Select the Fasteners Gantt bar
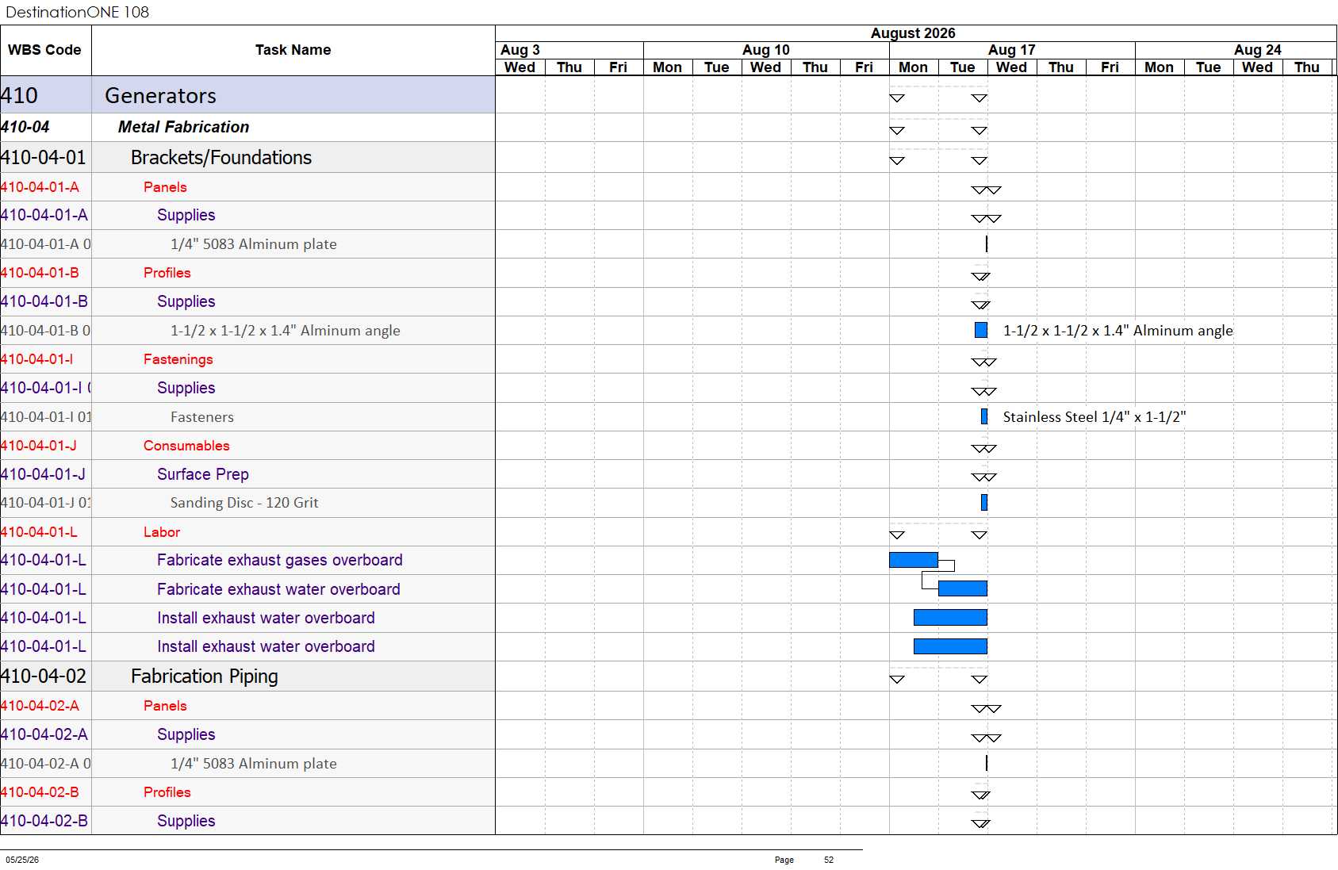Screen dimensions: 1338x870 984,416
